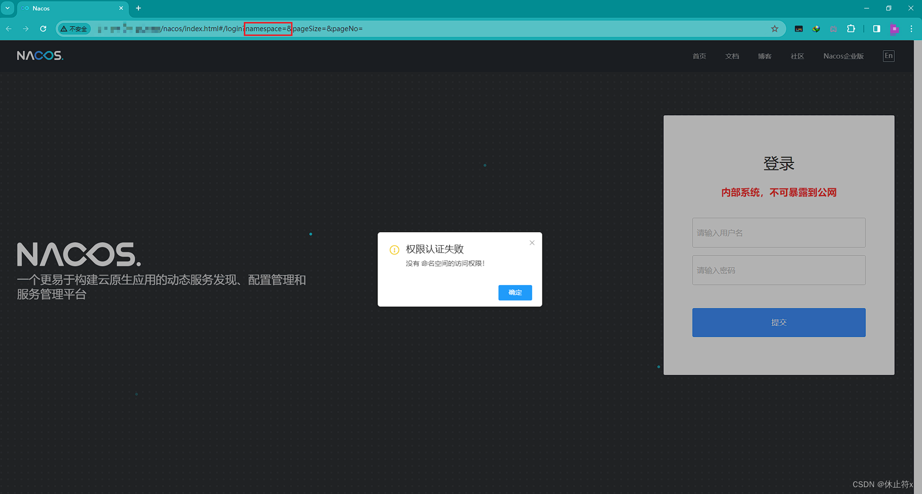Image resolution: width=922 pixels, height=494 pixels.
Task: Click the browser forward arrow
Action: pos(26,29)
